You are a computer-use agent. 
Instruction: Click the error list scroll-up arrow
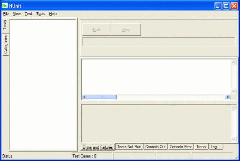point(234,62)
